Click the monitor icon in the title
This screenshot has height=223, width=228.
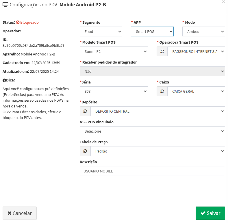5,5
